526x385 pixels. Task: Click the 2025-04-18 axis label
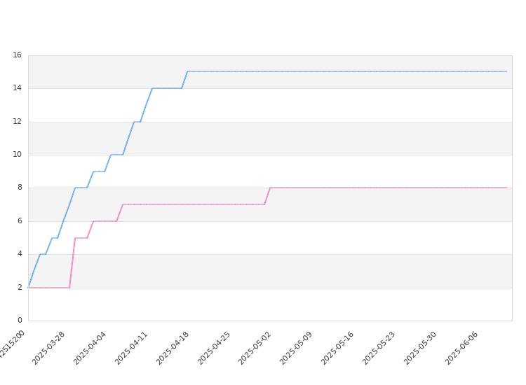[173, 348]
